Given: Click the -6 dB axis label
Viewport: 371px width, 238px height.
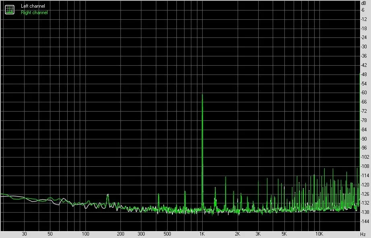Looking at the screenshot, I should (x=363, y=10).
